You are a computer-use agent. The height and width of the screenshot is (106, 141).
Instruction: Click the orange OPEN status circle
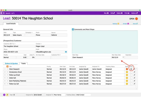pos(136,19)
